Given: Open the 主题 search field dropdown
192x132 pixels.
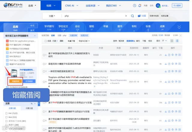Looking at the screenshot, I should pyautogui.click(x=52, y=16).
